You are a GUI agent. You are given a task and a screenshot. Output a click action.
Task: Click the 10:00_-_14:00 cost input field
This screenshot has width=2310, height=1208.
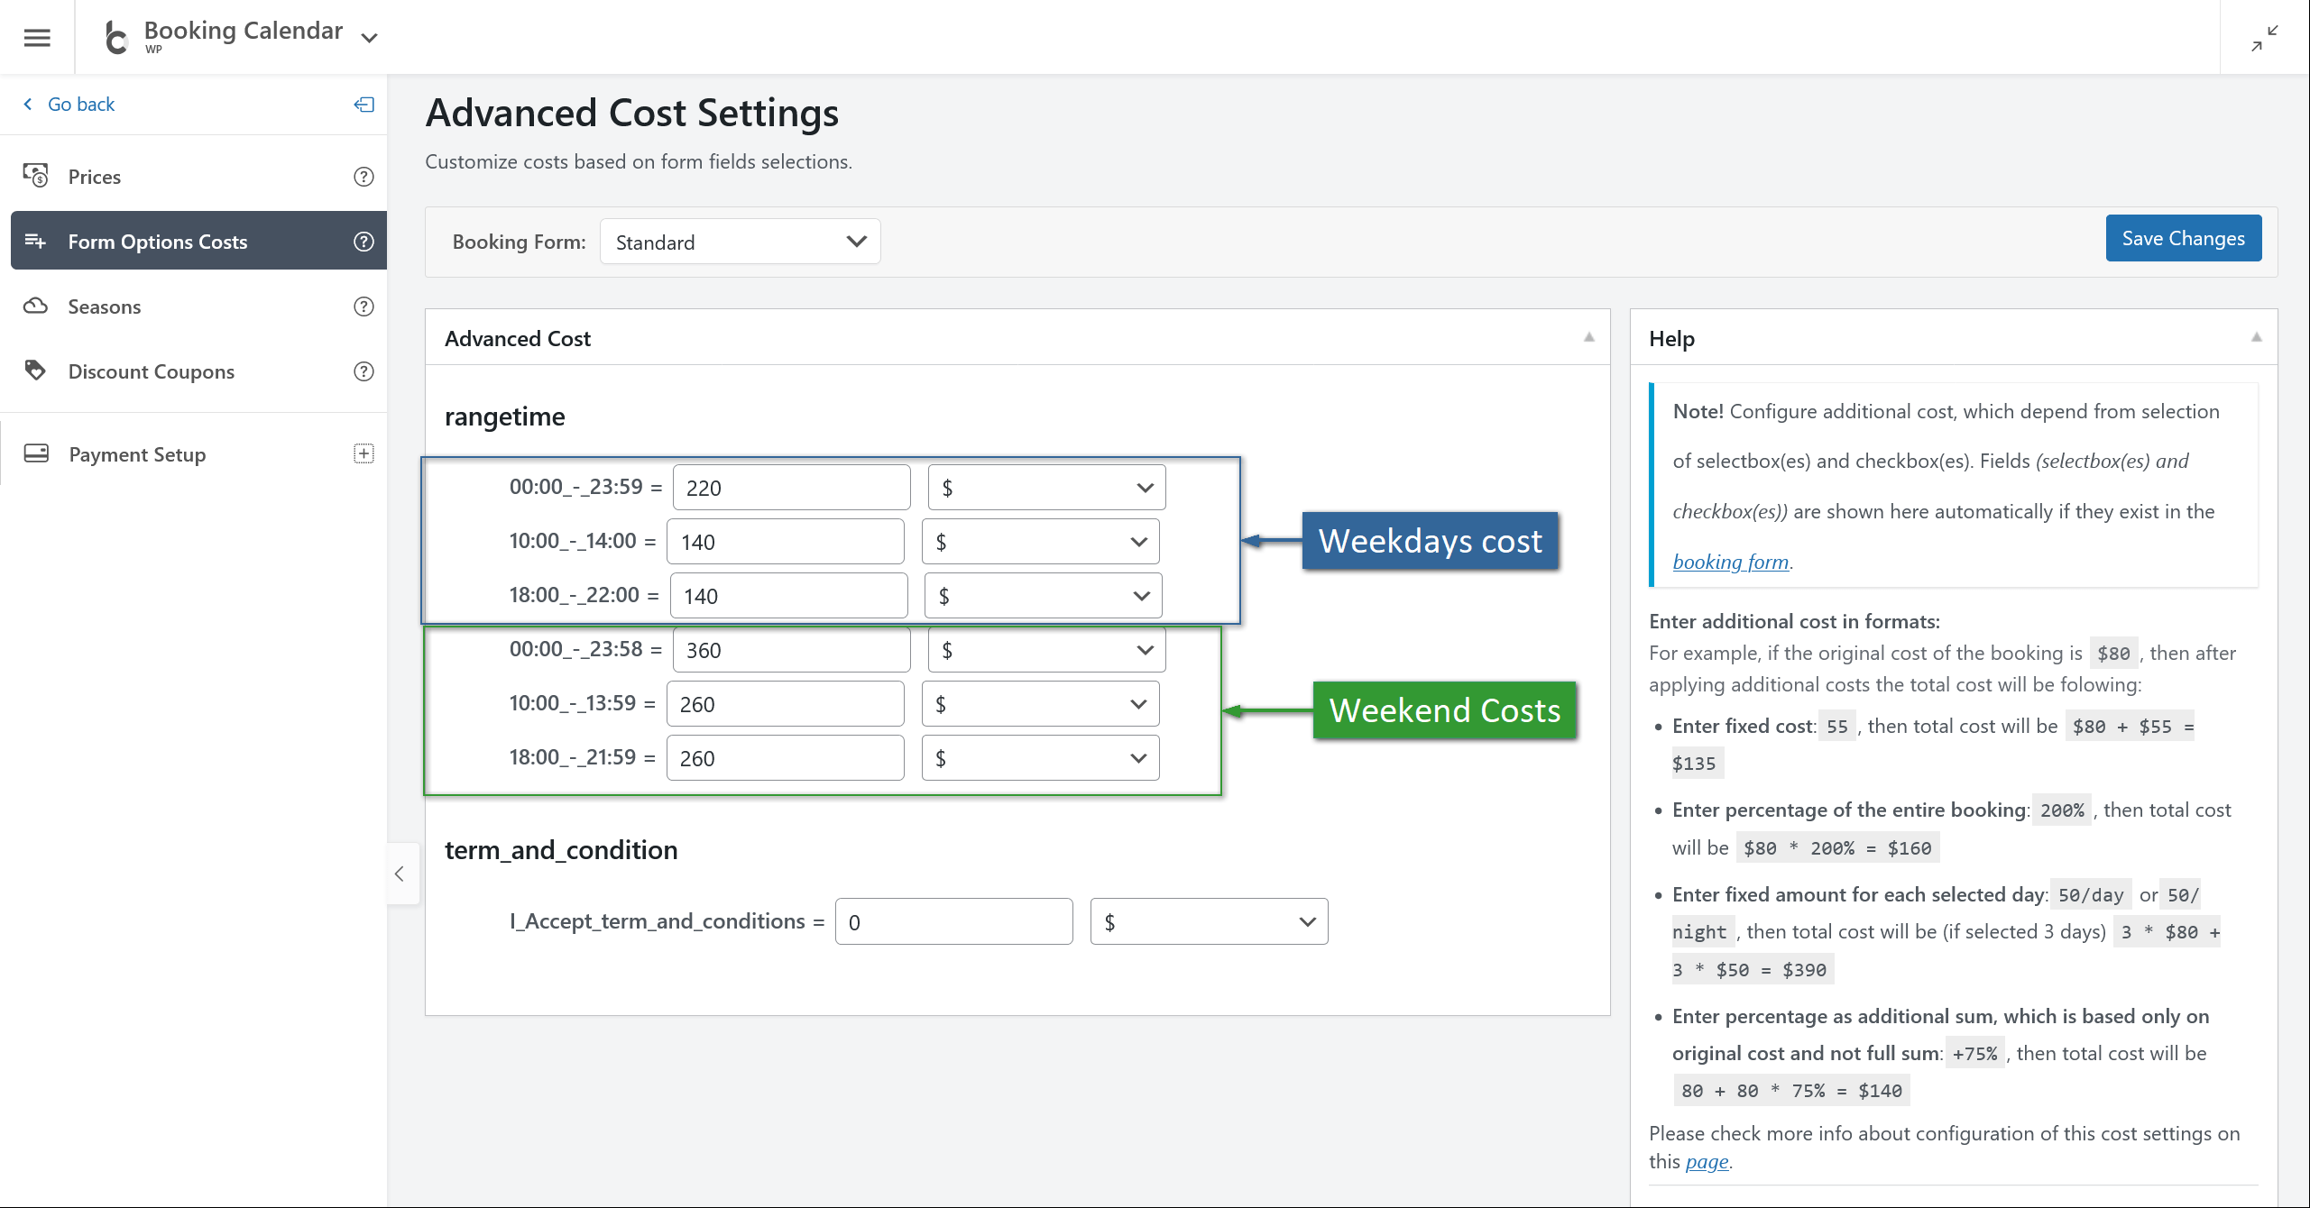[785, 542]
